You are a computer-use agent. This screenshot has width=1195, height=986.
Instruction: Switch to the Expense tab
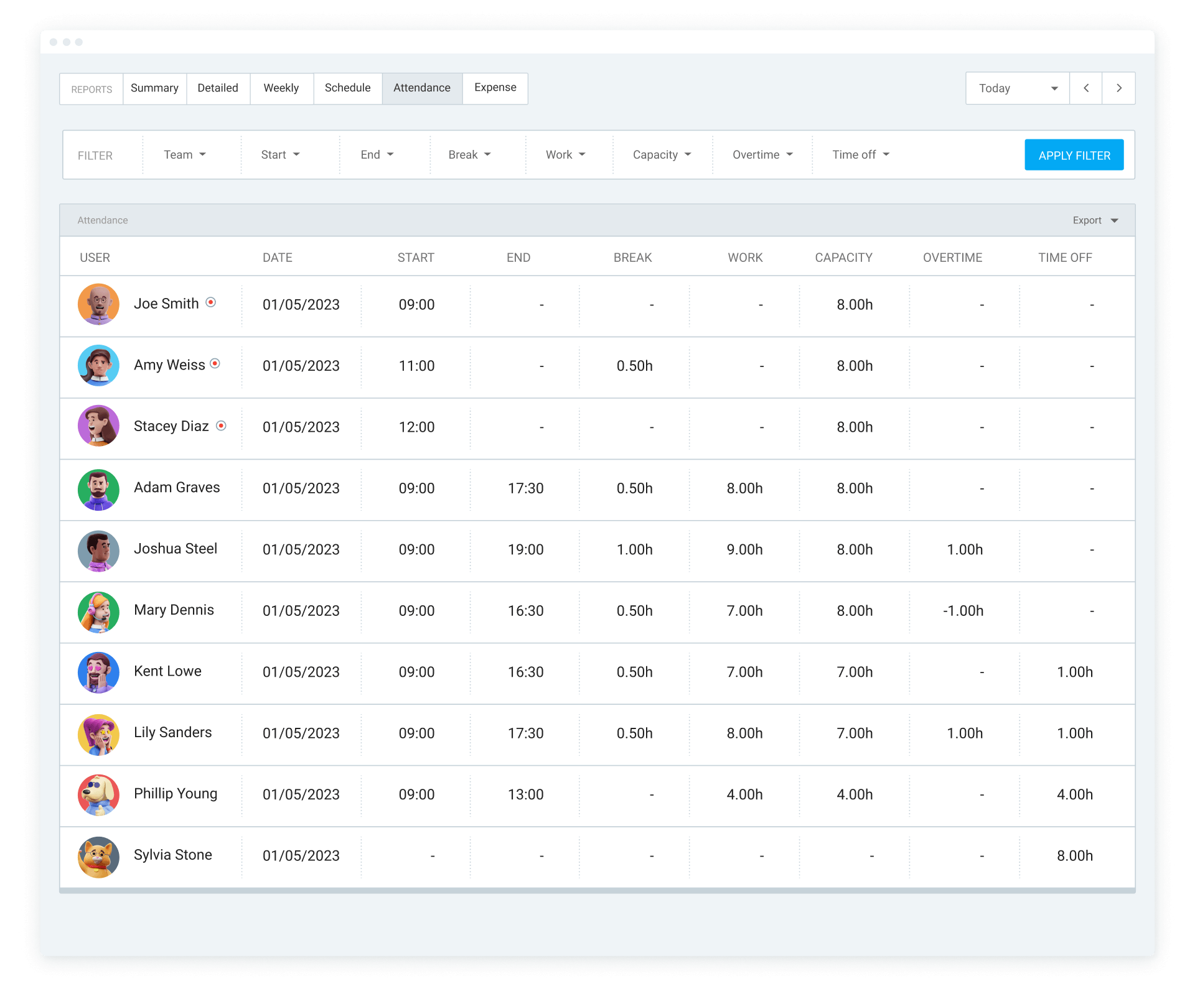tap(495, 88)
